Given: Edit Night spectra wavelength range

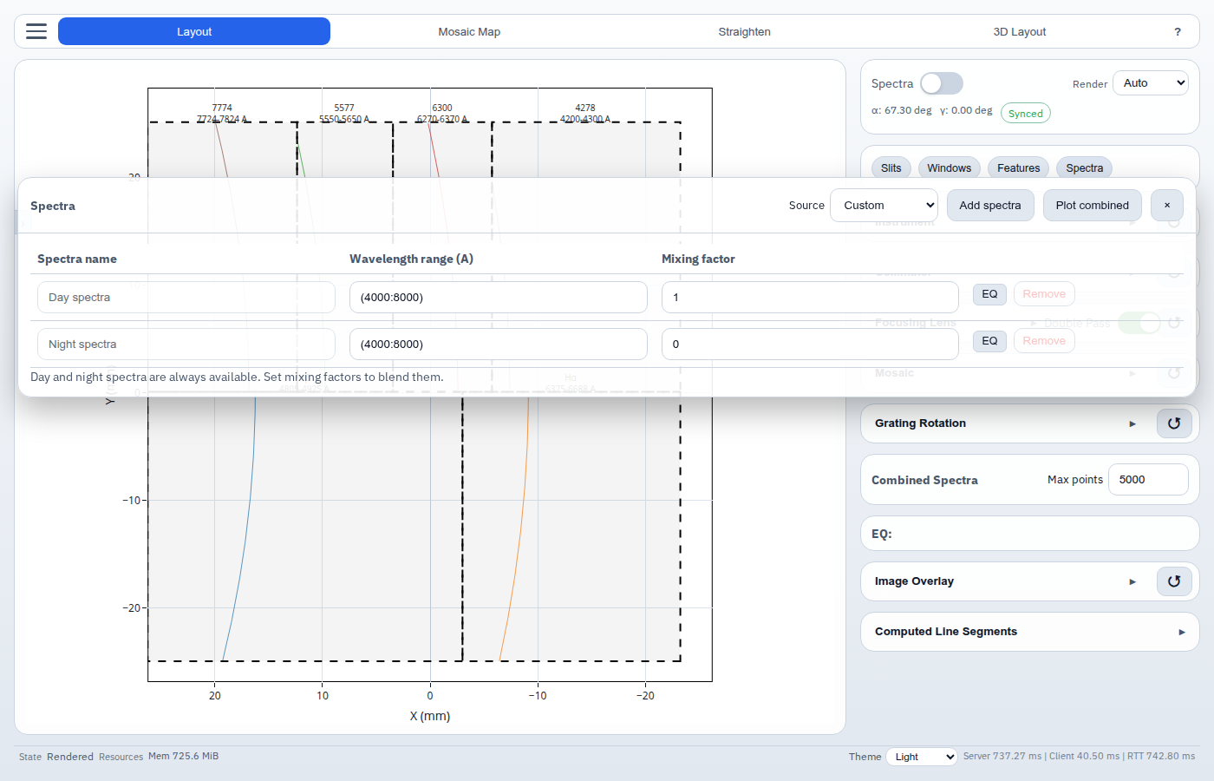Looking at the screenshot, I should pyautogui.click(x=499, y=344).
